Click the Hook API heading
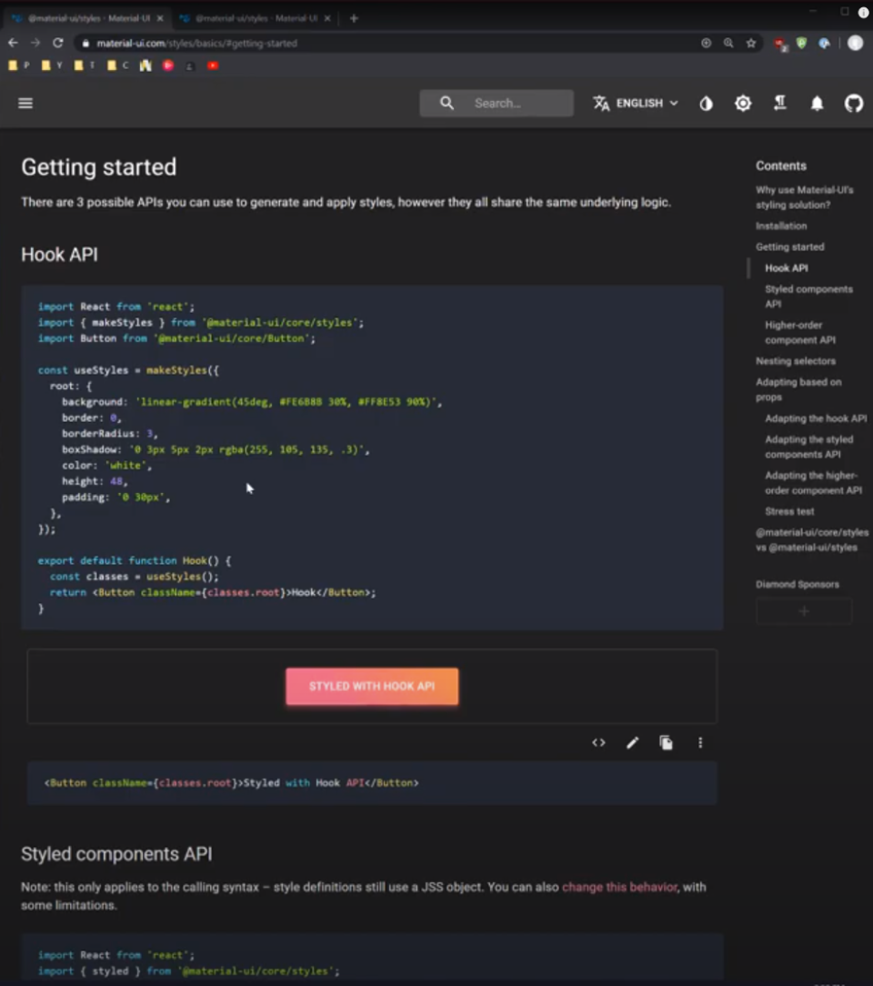The width and height of the screenshot is (873, 986). coord(60,255)
